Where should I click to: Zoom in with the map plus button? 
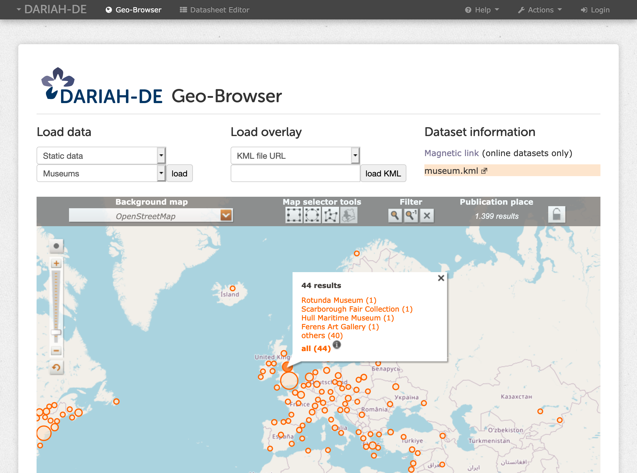click(x=56, y=263)
